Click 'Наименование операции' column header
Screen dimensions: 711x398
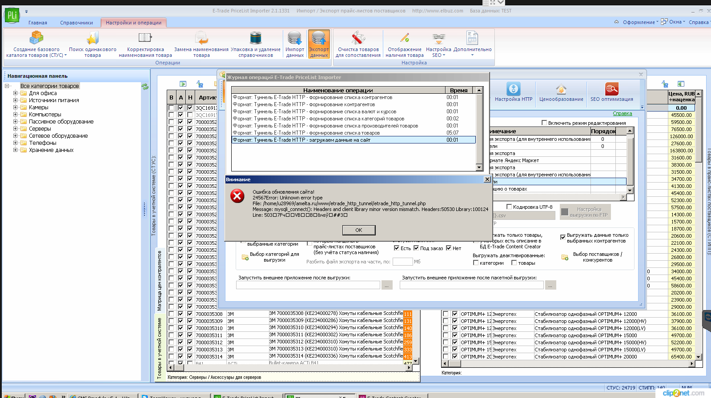(338, 90)
